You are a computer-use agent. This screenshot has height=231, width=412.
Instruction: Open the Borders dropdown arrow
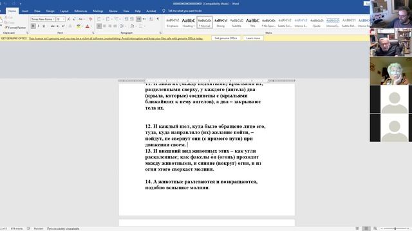[x=145, y=26]
